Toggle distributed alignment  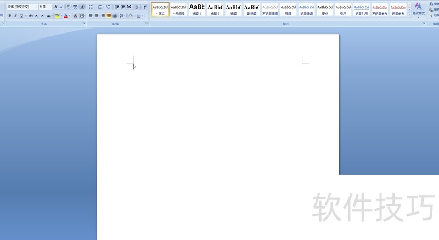115,16
